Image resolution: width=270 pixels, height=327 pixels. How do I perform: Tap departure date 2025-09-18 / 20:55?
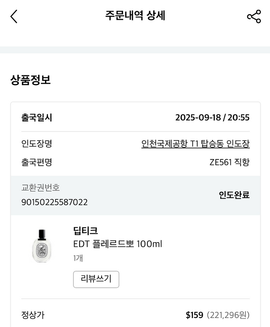(x=212, y=118)
